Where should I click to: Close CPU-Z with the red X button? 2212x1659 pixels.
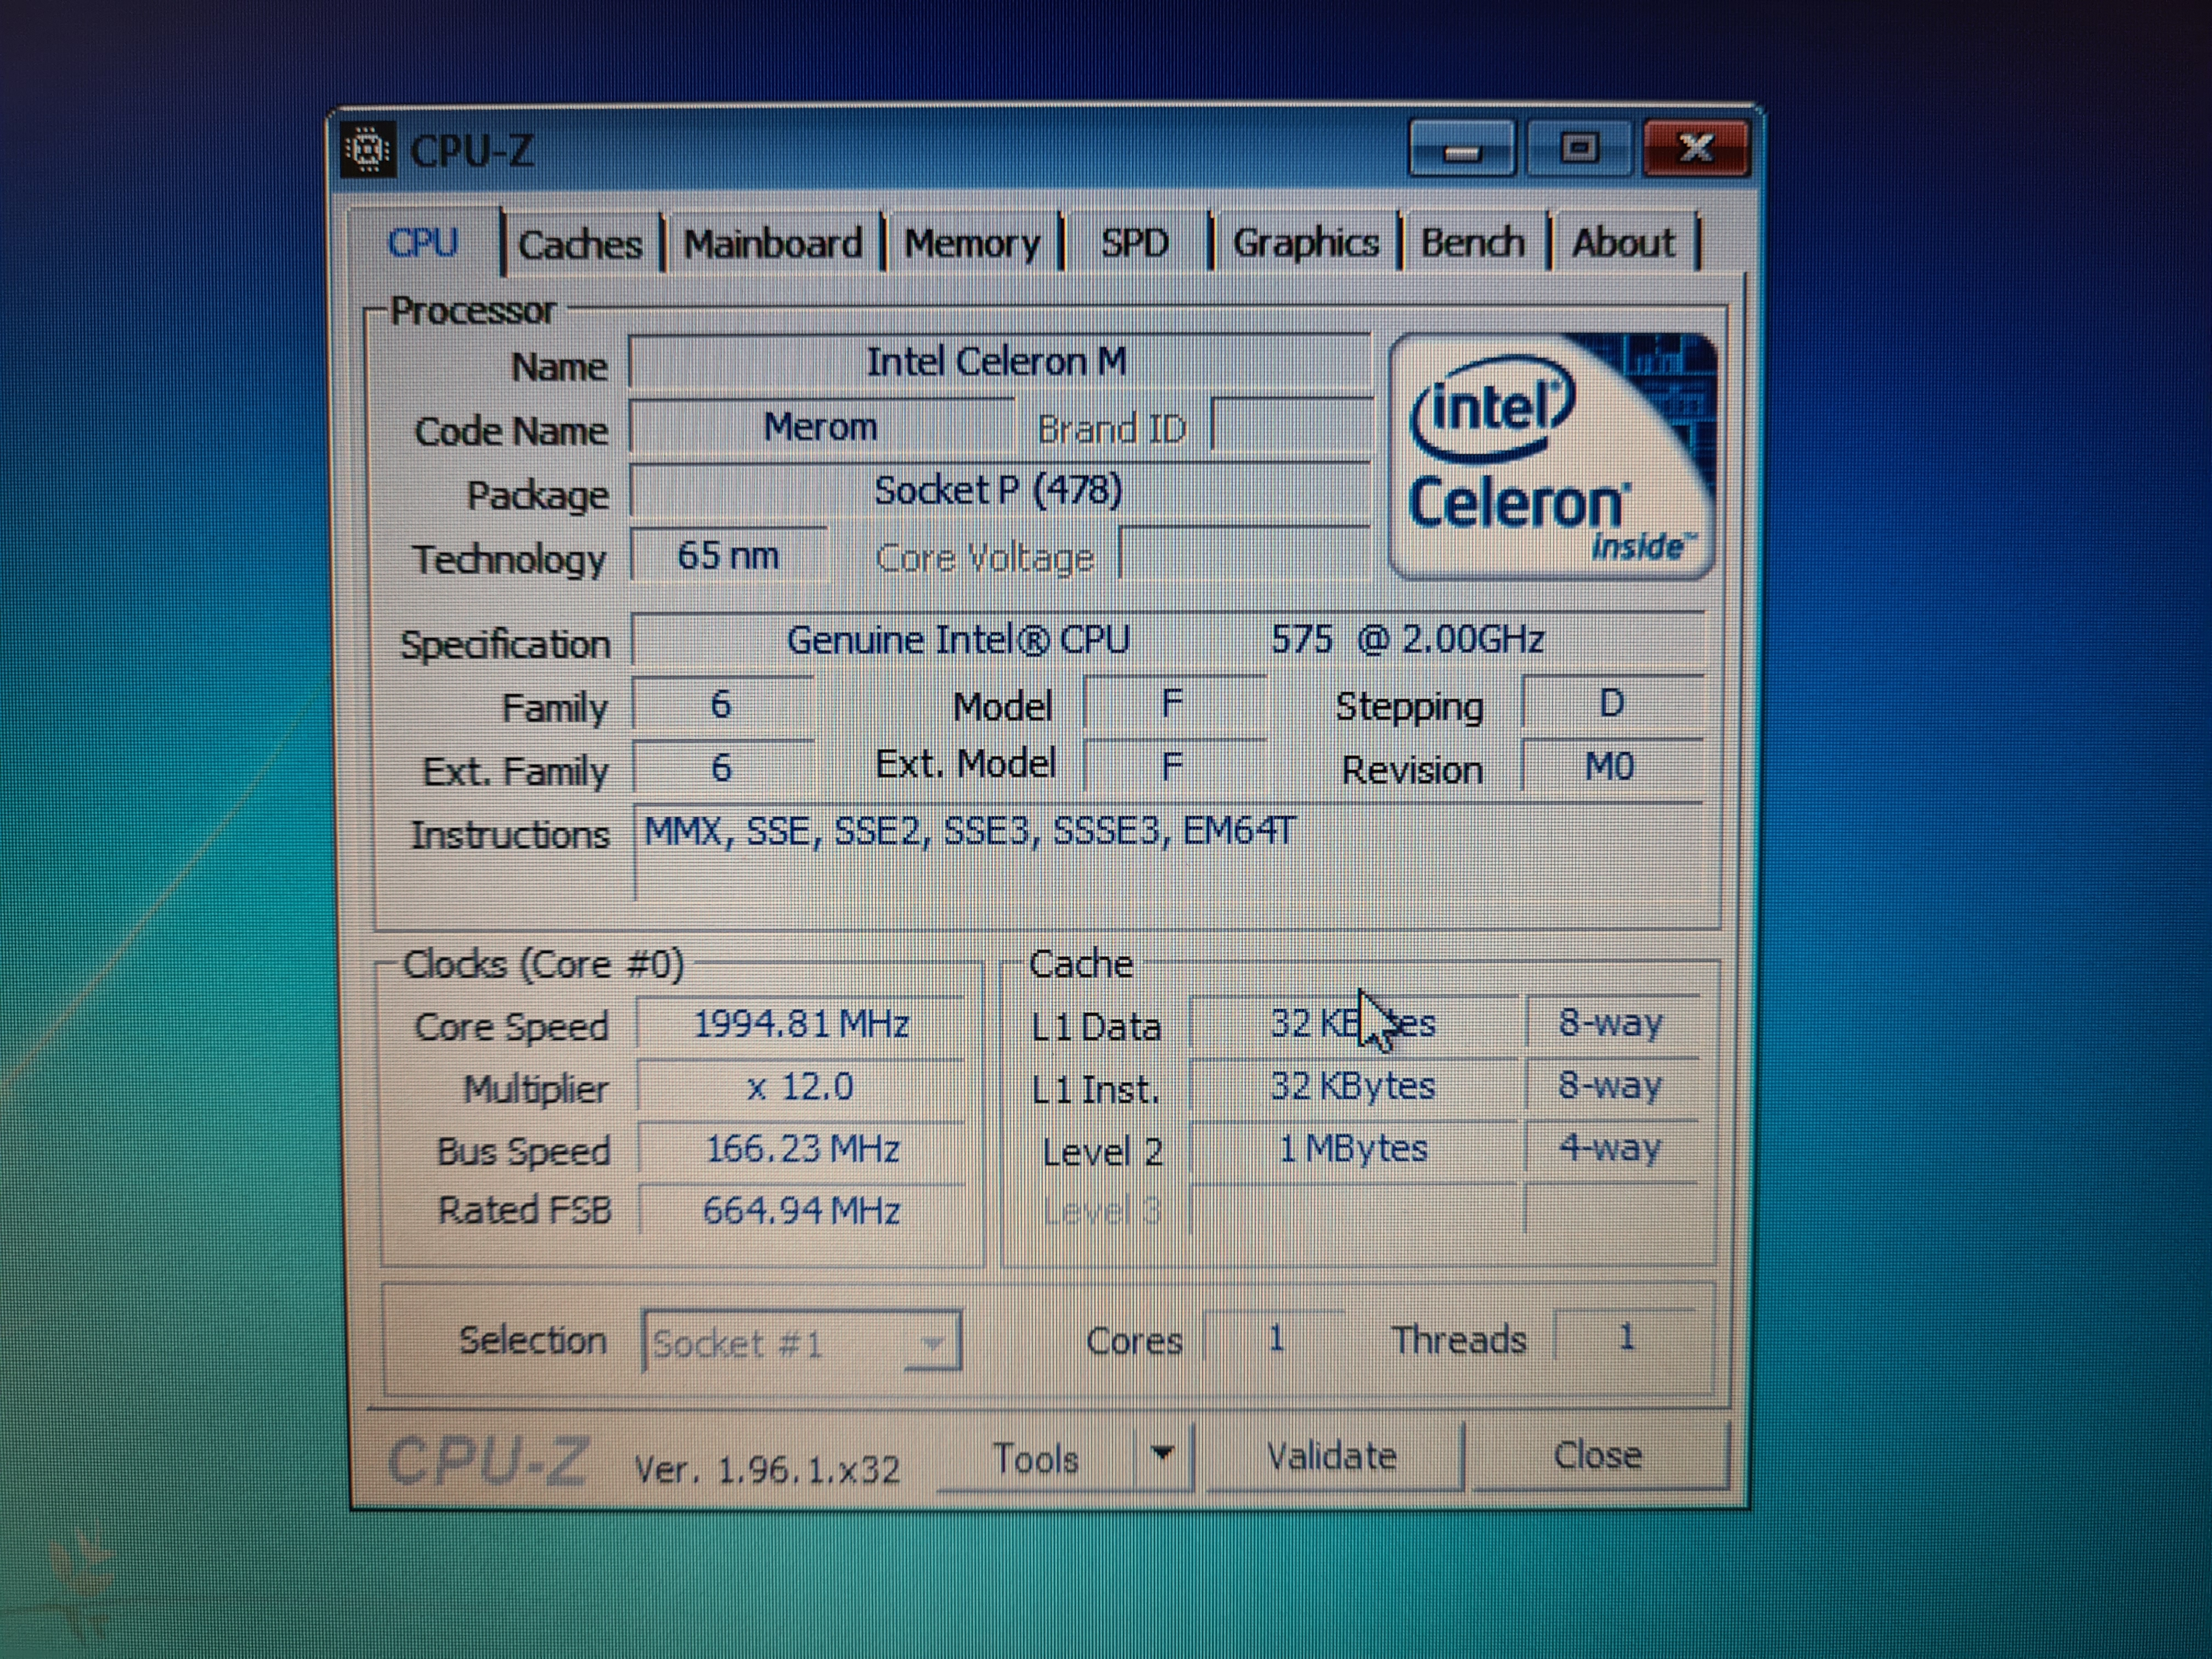click(x=1696, y=149)
